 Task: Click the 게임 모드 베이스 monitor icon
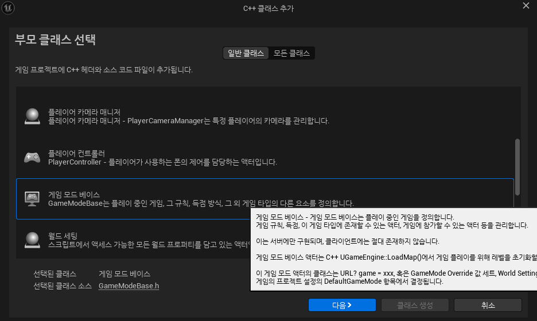pyautogui.click(x=32, y=199)
